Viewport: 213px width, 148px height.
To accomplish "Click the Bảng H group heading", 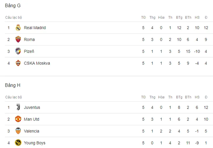I will tap(13, 85).
